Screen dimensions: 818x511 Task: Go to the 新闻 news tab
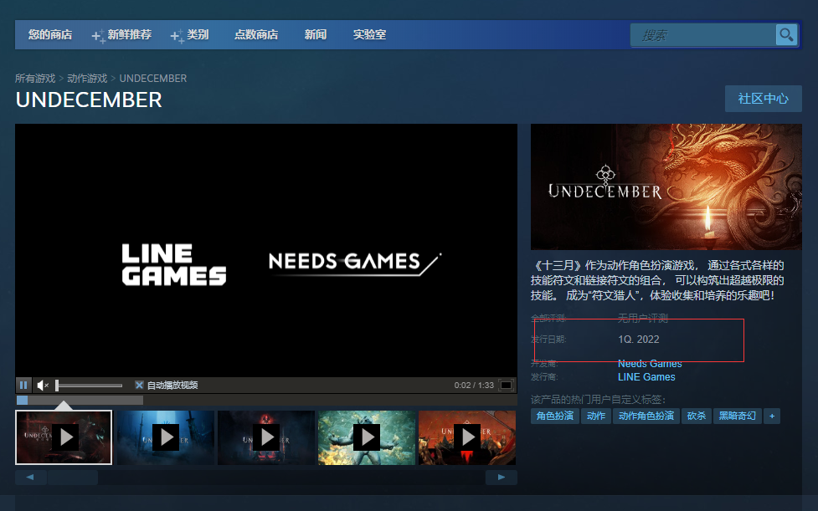(x=316, y=35)
